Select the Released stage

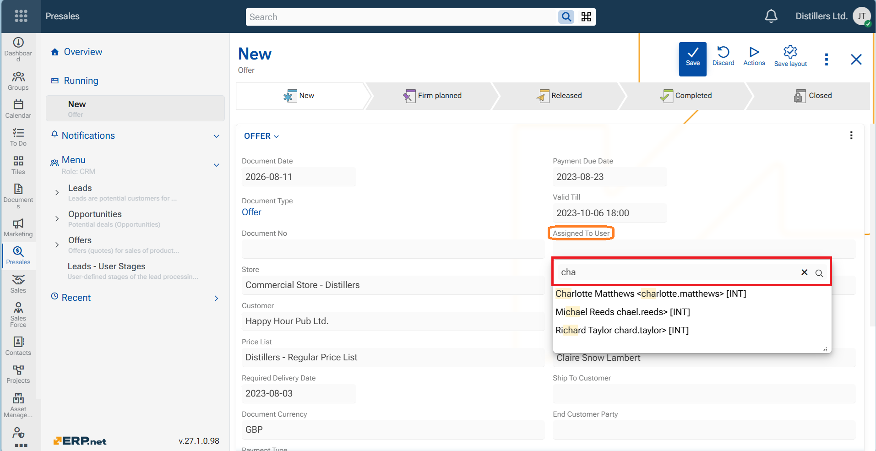[560, 96]
